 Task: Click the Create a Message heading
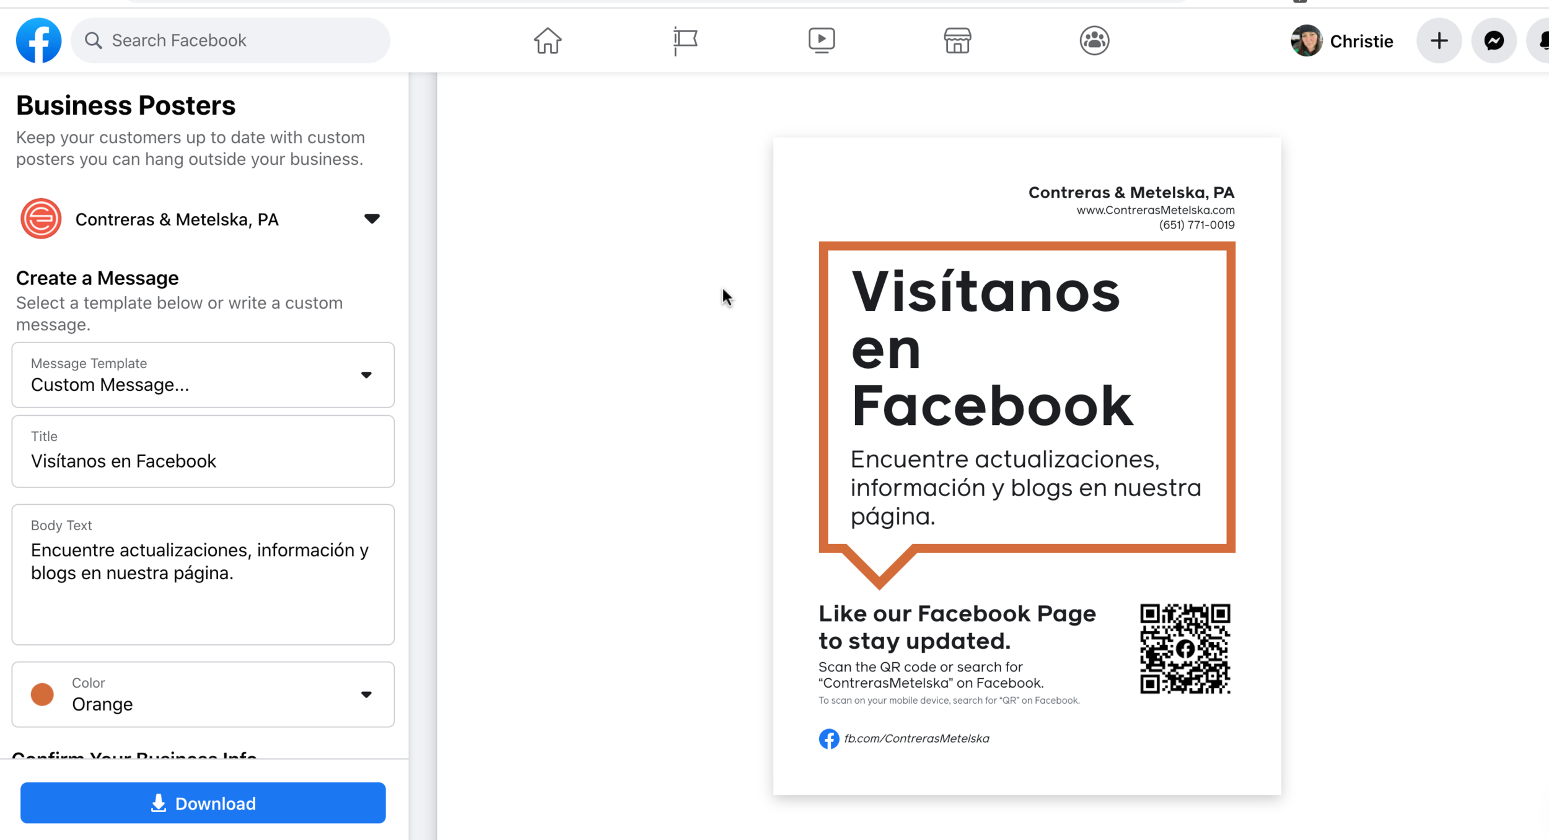point(97,278)
